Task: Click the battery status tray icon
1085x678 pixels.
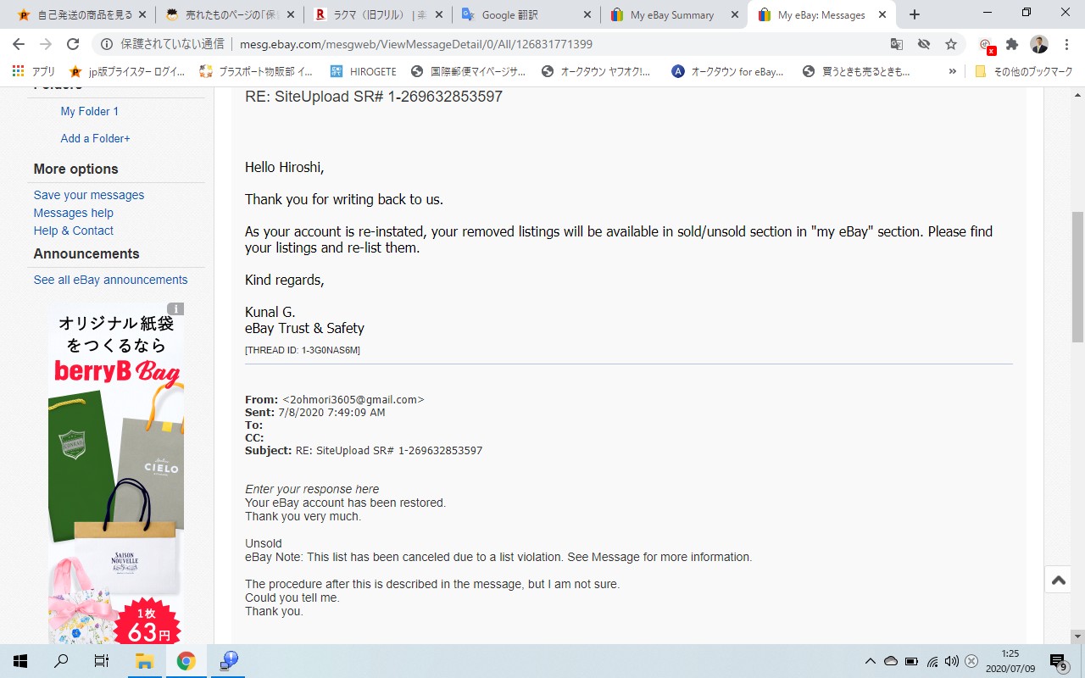Action: pos(911,661)
